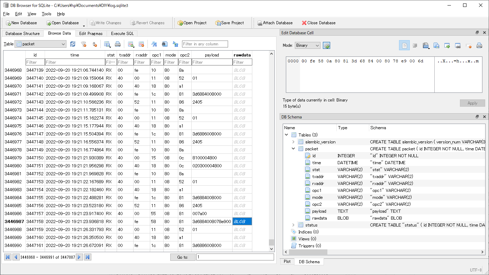Open the File menu
This screenshot has height=275, width=489.
coord(6,14)
